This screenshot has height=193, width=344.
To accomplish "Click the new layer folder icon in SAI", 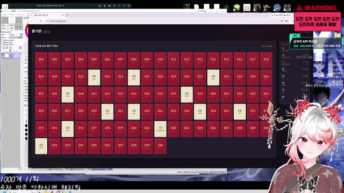I will pyautogui.click(x=10, y=48).
